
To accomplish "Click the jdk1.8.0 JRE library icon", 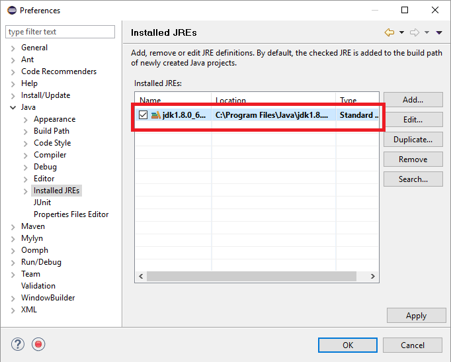I will tap(155, 115).
